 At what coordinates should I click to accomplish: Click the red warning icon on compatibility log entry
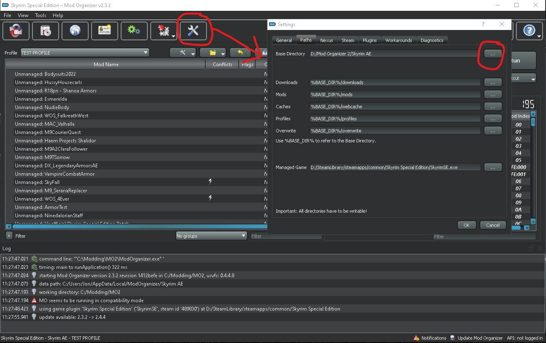pos(34,301)
